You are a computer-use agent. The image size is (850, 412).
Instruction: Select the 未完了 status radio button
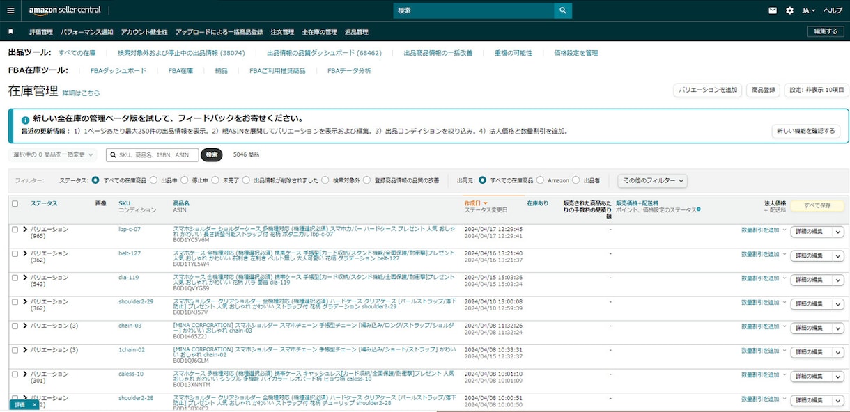(215, 180)
